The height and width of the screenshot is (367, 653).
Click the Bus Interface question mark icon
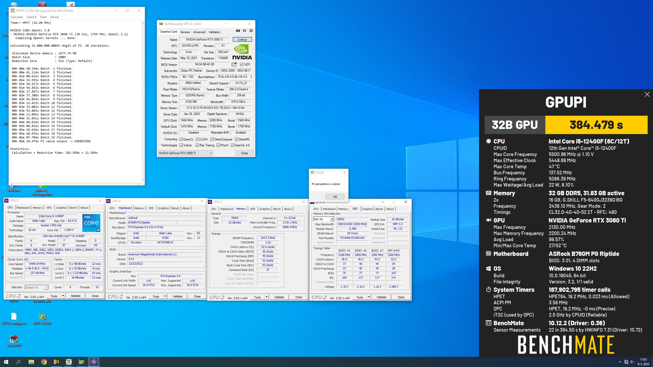tap(251, 77)
